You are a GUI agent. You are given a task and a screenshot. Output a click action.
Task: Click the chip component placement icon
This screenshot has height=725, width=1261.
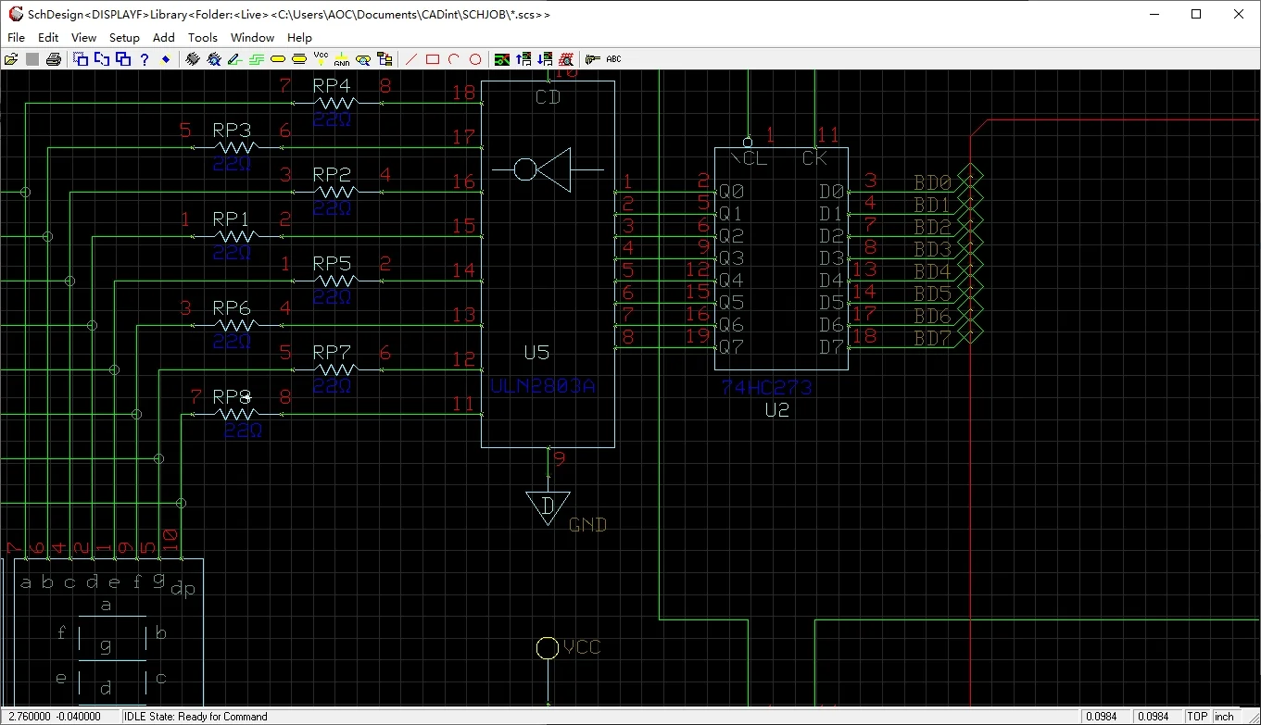pyautogui.click(x=191, y=58)
